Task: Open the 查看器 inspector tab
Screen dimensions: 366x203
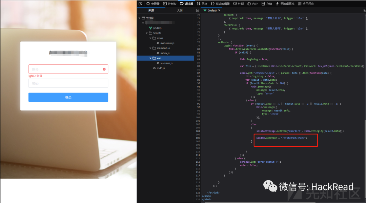Action: tap(153, 3)
